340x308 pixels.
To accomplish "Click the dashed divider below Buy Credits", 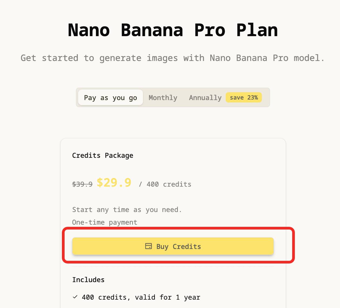I will click(173, 267).
